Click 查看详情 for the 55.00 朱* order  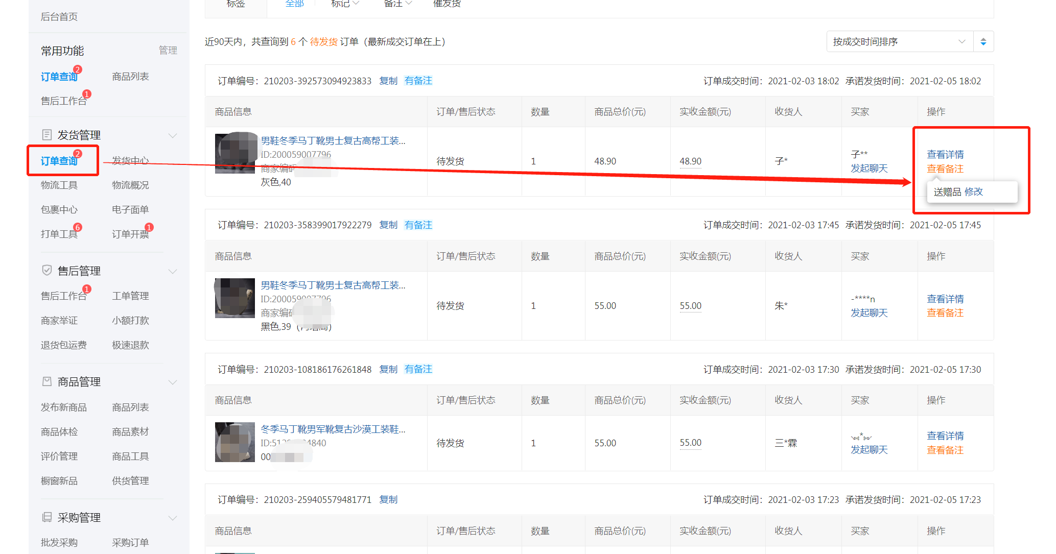click(x=945, y=299)
